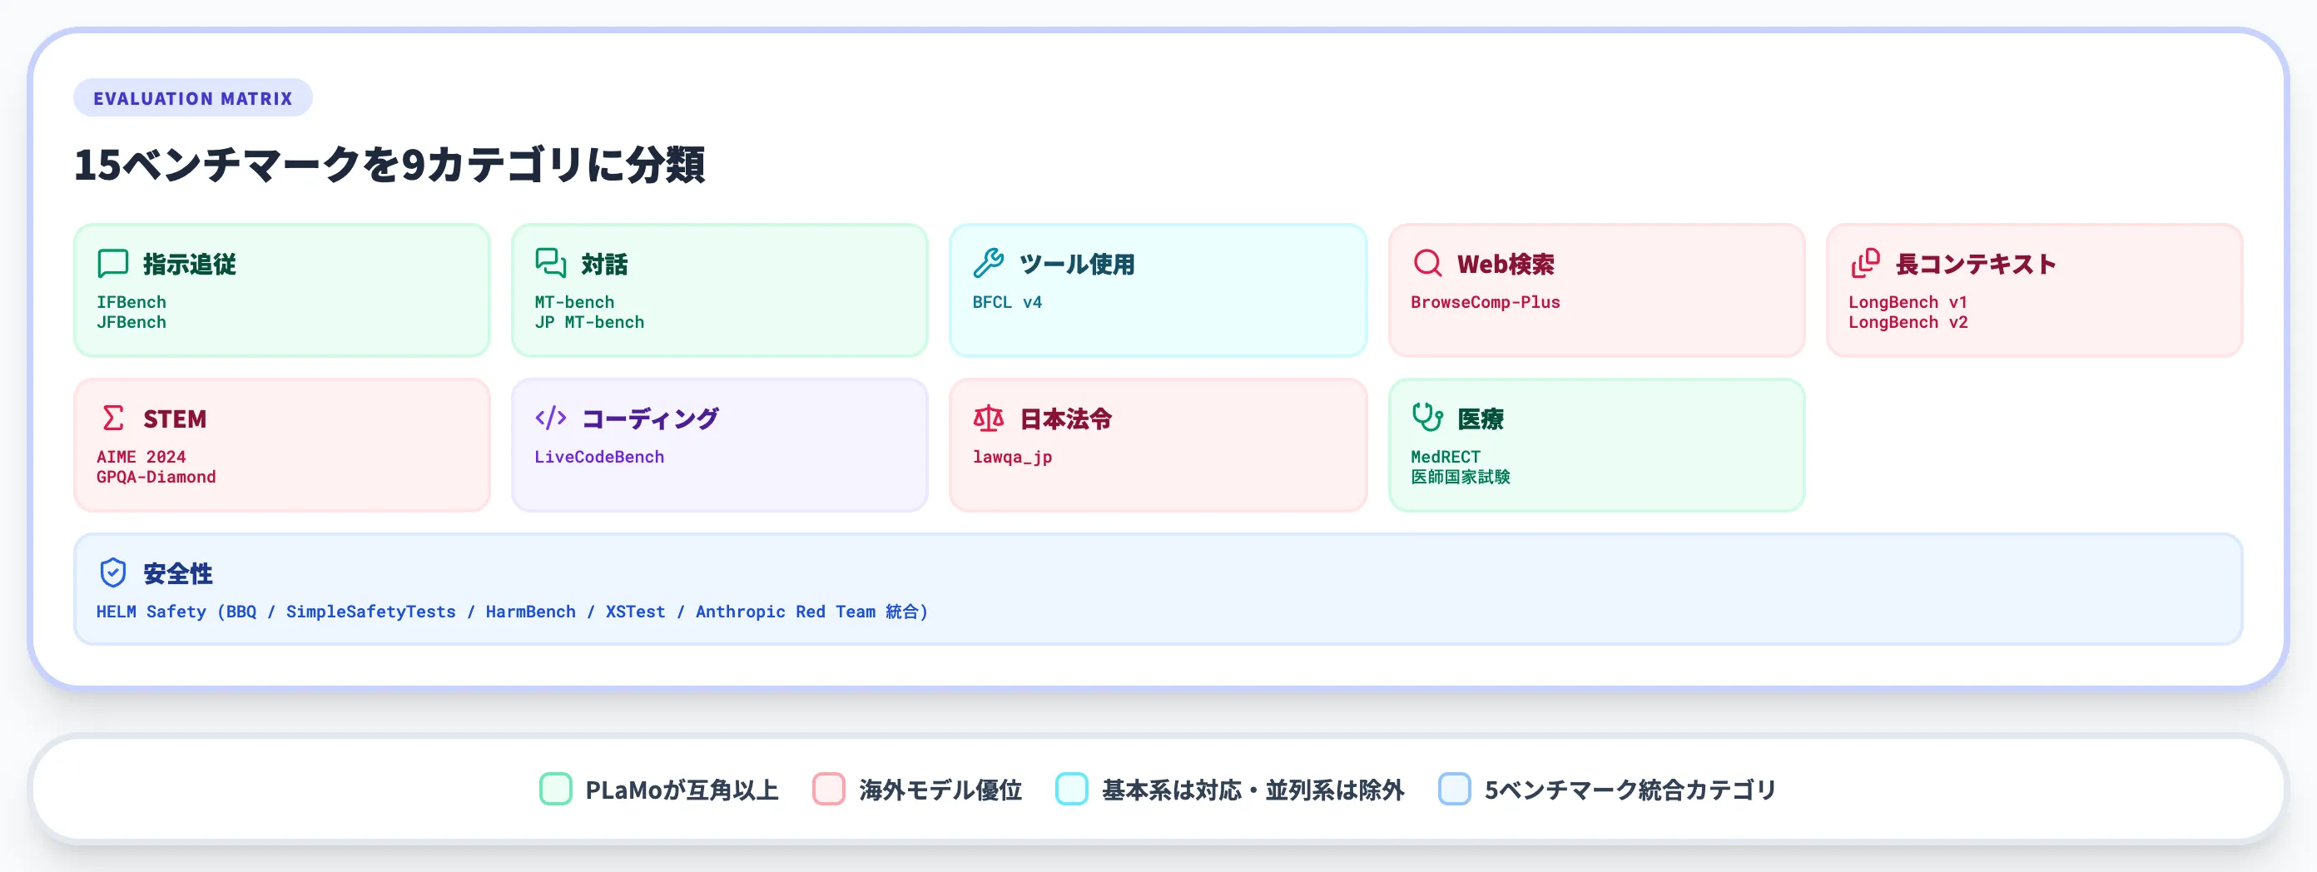This screenshot has height=872, width=2317.
Task: Click the BrowseComp-Plus benchmark name
Action: 1486,302
